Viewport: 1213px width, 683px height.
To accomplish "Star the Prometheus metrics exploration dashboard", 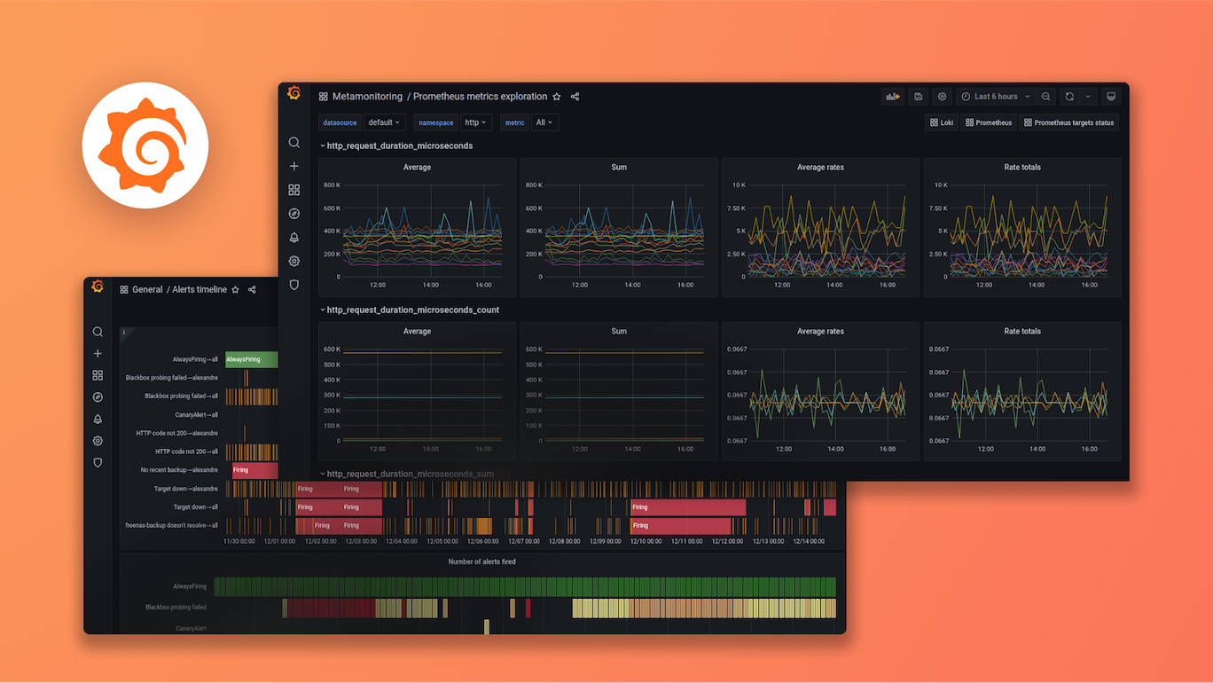I will [557, 96].
